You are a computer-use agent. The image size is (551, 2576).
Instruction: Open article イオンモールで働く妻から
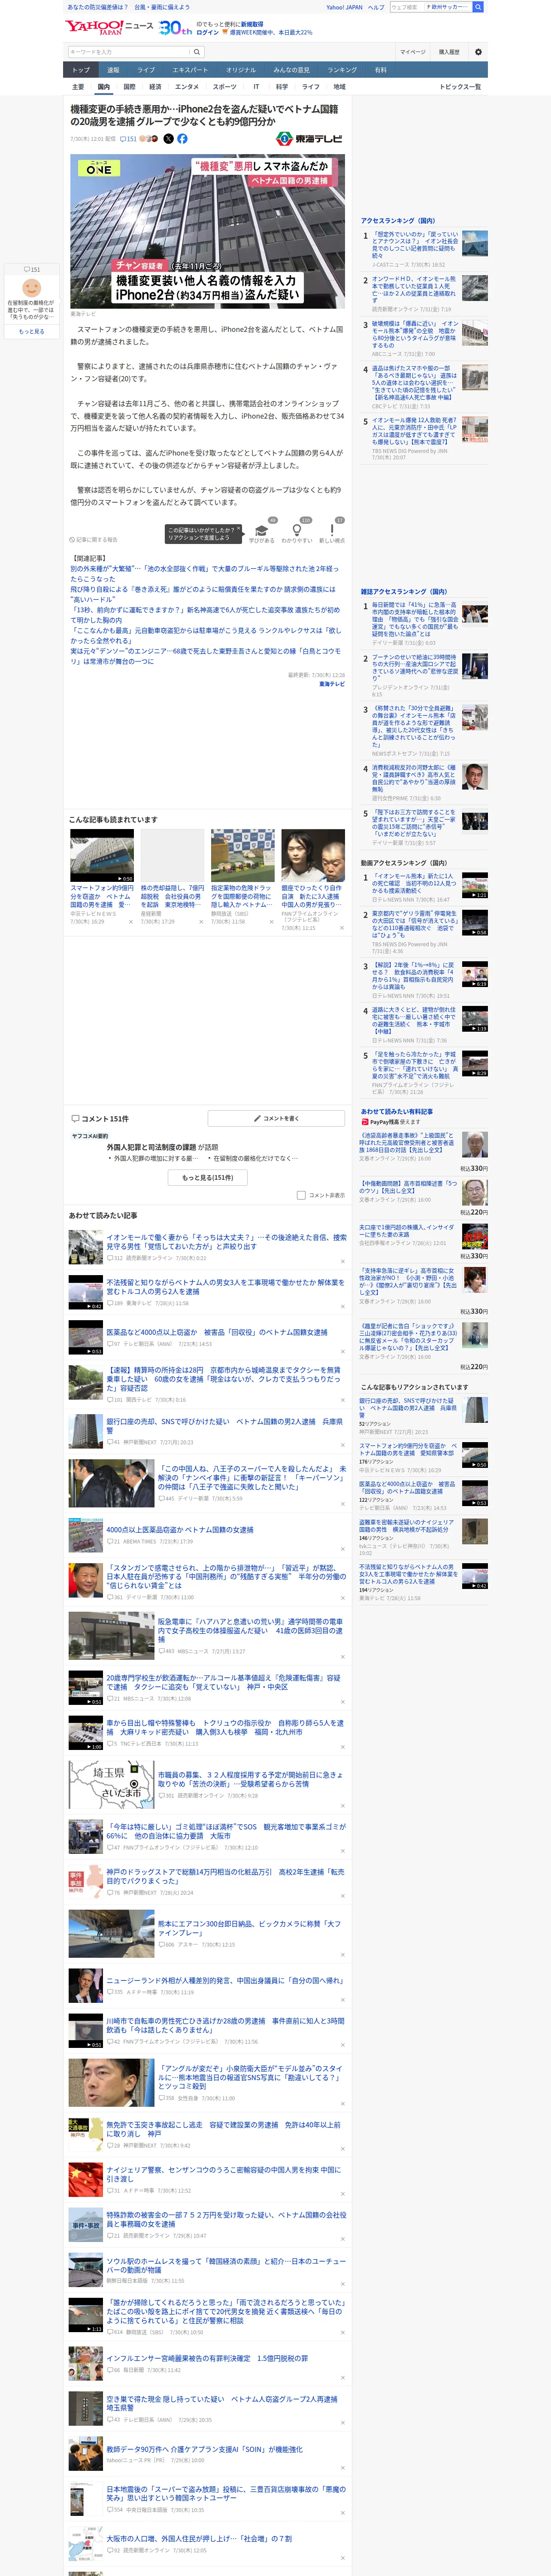pyautogui.click(x=226, y=1242)
